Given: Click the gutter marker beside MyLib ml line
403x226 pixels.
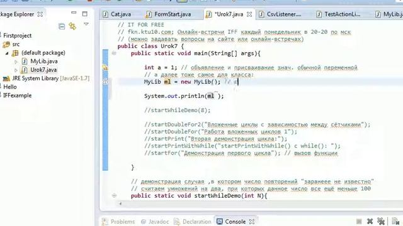Looking at the screenshot, I should (105, 82).
